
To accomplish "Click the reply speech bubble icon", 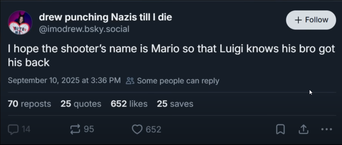I will pyautogui.click(x=13, y=130).
